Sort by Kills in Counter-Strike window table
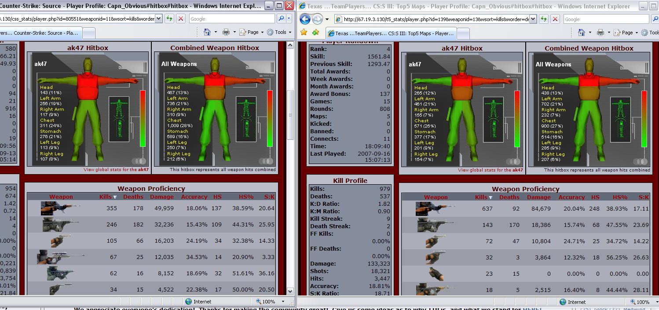Image resolution: width=659 pixels, height=310 pixels. pyautogui.click(x=106, y=197)
